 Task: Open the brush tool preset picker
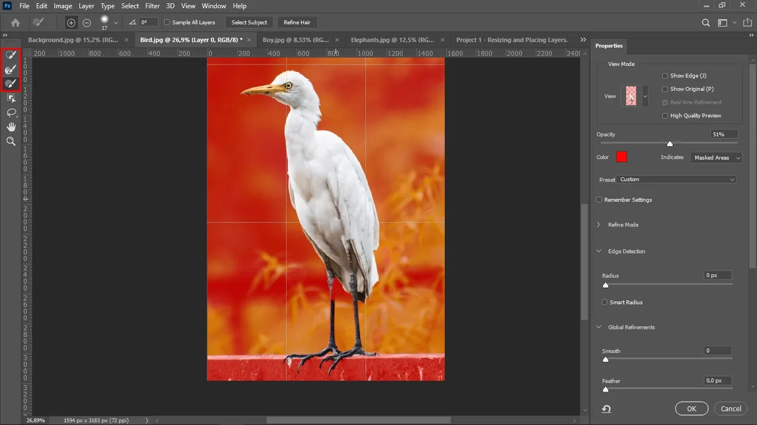pos(38,22)
